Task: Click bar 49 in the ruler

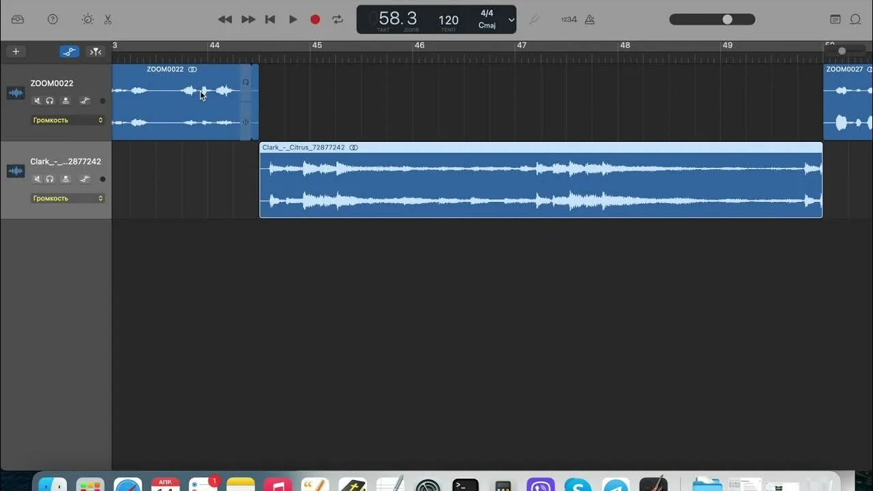Action: (728, 46)
